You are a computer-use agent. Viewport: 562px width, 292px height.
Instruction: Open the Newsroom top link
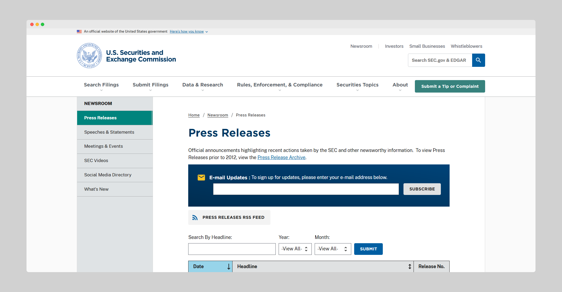361,46
